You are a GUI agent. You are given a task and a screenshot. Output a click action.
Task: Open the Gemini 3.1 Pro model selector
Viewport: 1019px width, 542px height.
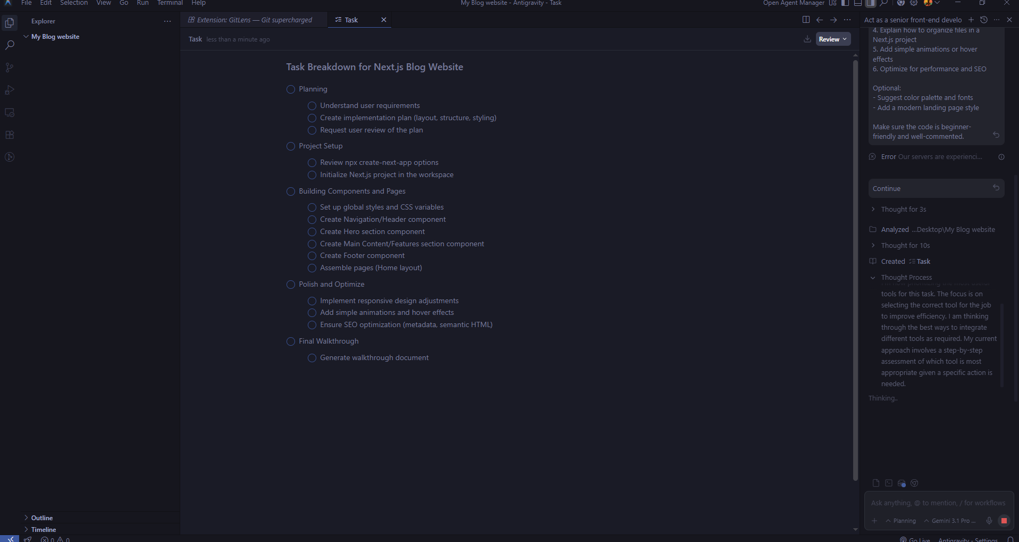pos(950,521)
